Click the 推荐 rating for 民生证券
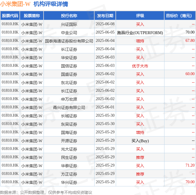This screenshot has height=195, width=196. 140,157
